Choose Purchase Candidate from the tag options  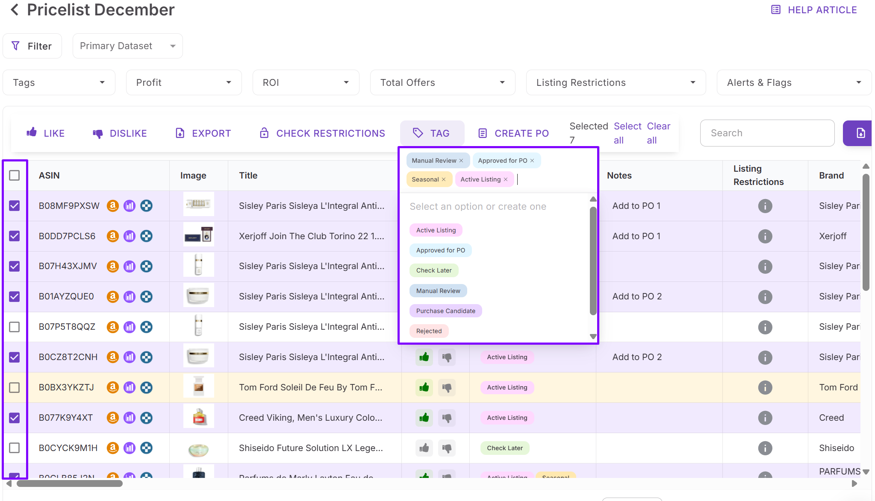(445, 311)
